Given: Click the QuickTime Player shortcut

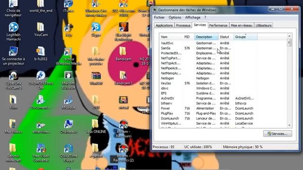Looking at the screenshot, I should 68,153.
